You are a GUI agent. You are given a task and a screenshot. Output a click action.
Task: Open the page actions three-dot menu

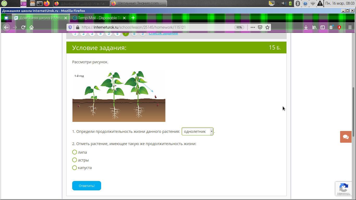(253, 27)
